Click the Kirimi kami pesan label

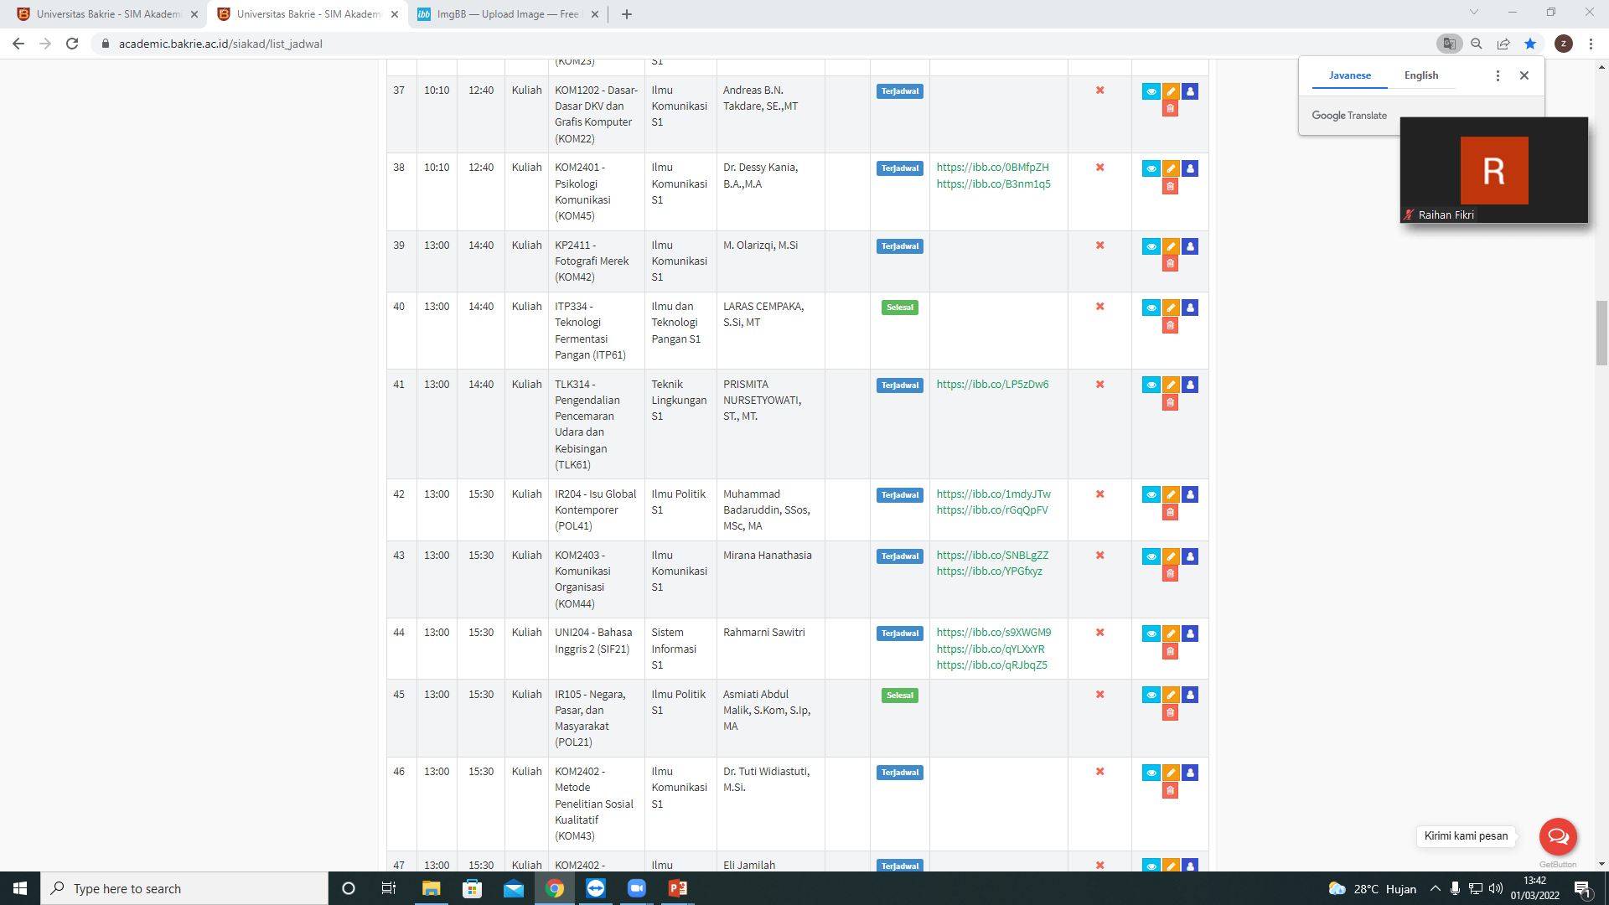coord(1466,836)
